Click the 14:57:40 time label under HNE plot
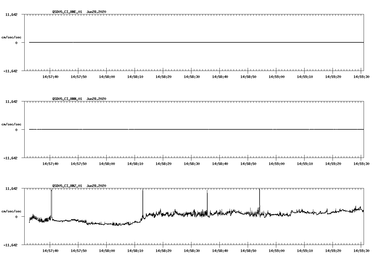This screenshot has width=384, height=261. click(50, 77)
